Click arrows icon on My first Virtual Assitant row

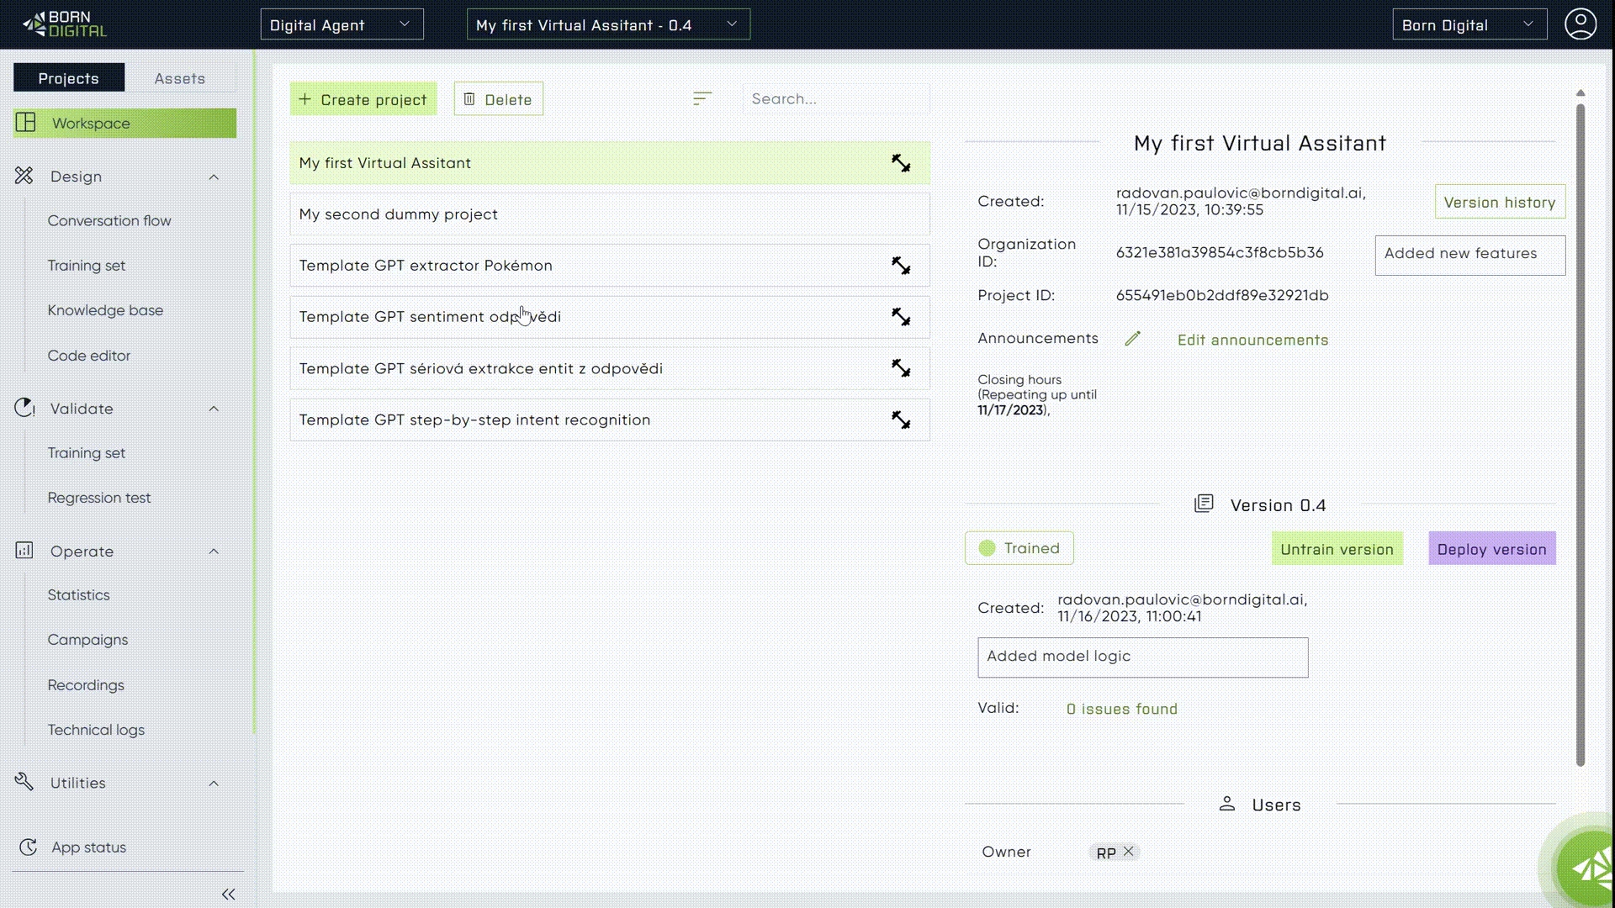click(x=901, y=163)
